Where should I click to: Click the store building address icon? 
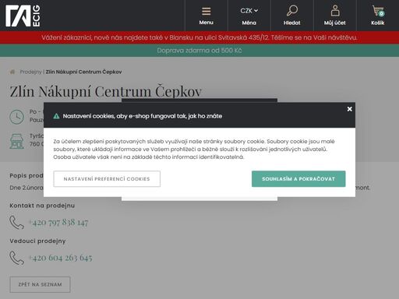(x=17, y=141)
